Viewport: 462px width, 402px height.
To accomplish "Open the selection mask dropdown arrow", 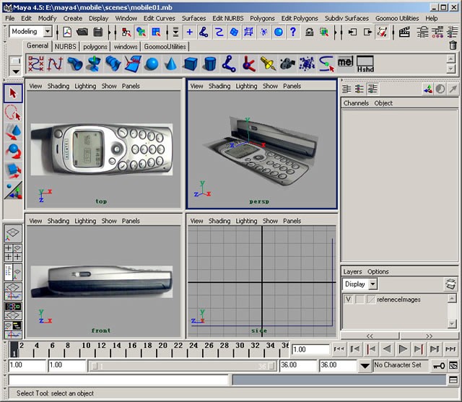I will coord(175,32).
